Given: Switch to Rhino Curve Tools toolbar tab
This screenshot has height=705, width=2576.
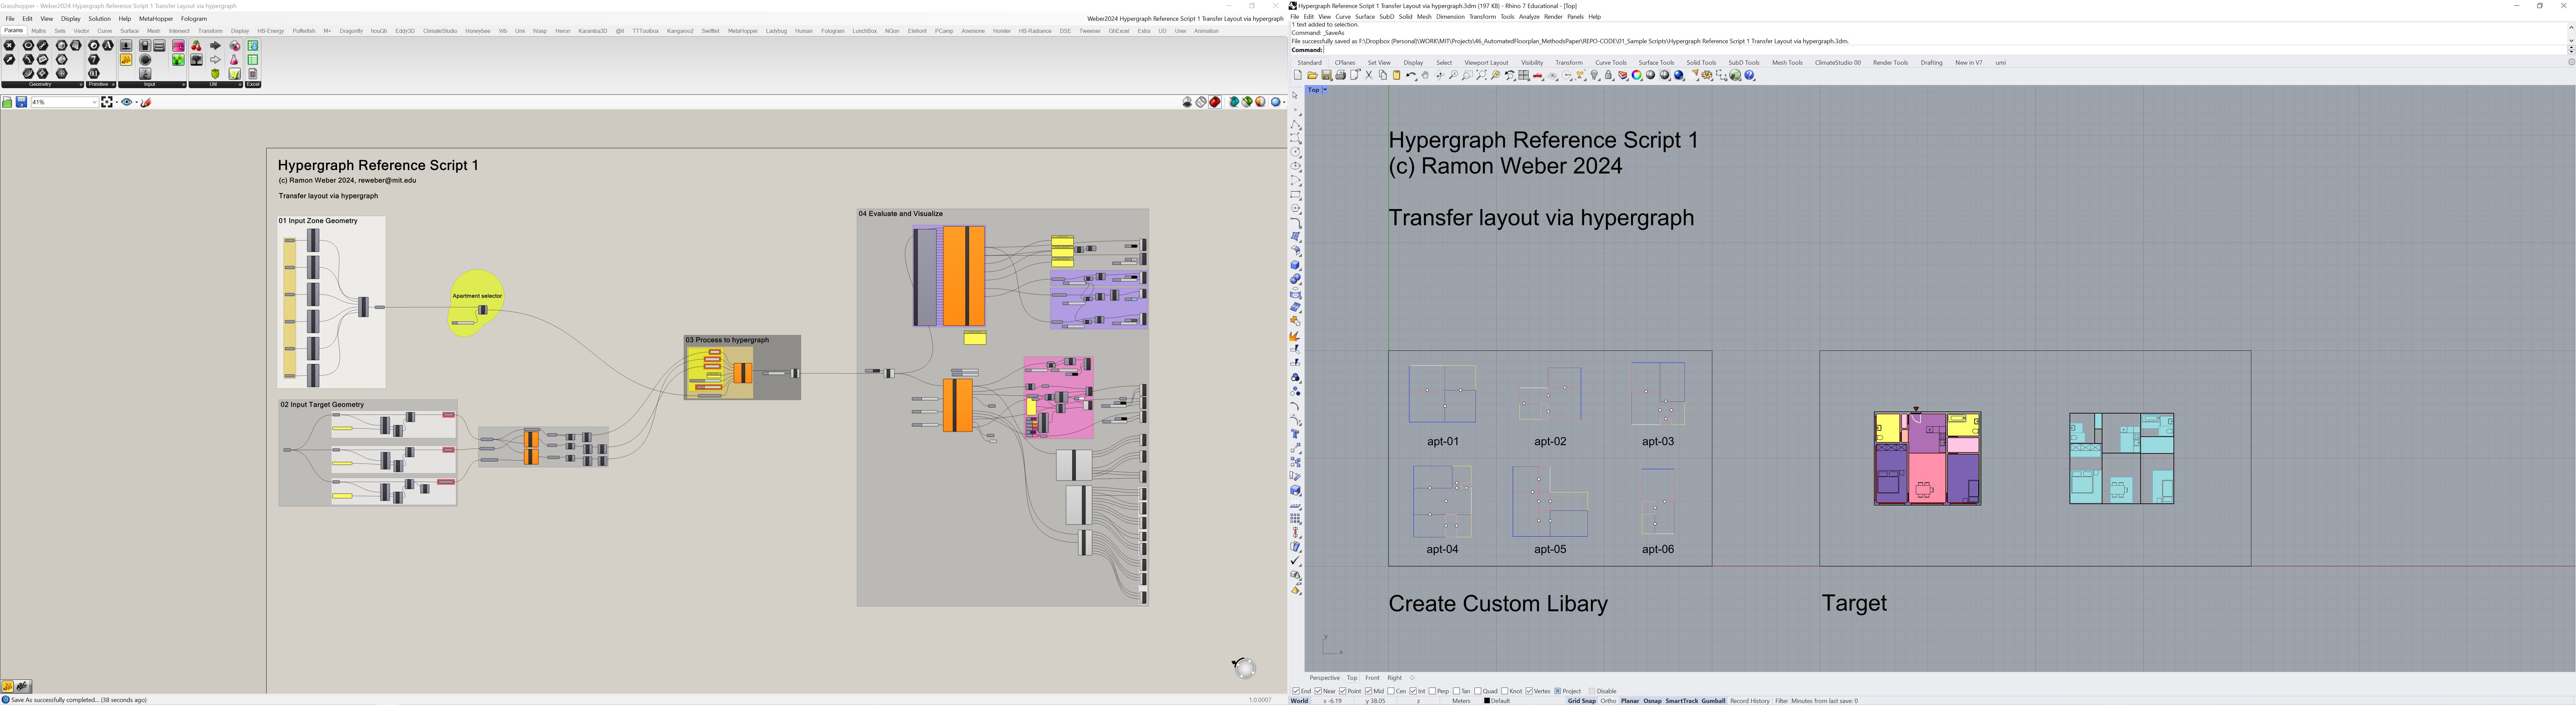Looking at the screenshot, I should coord(1611,63).
